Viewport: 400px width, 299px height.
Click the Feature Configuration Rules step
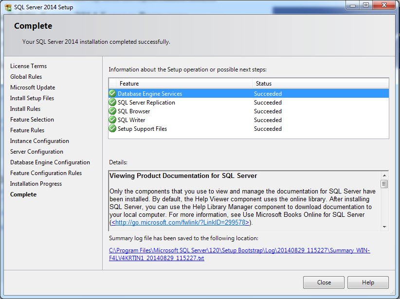(x=46, y=173)
